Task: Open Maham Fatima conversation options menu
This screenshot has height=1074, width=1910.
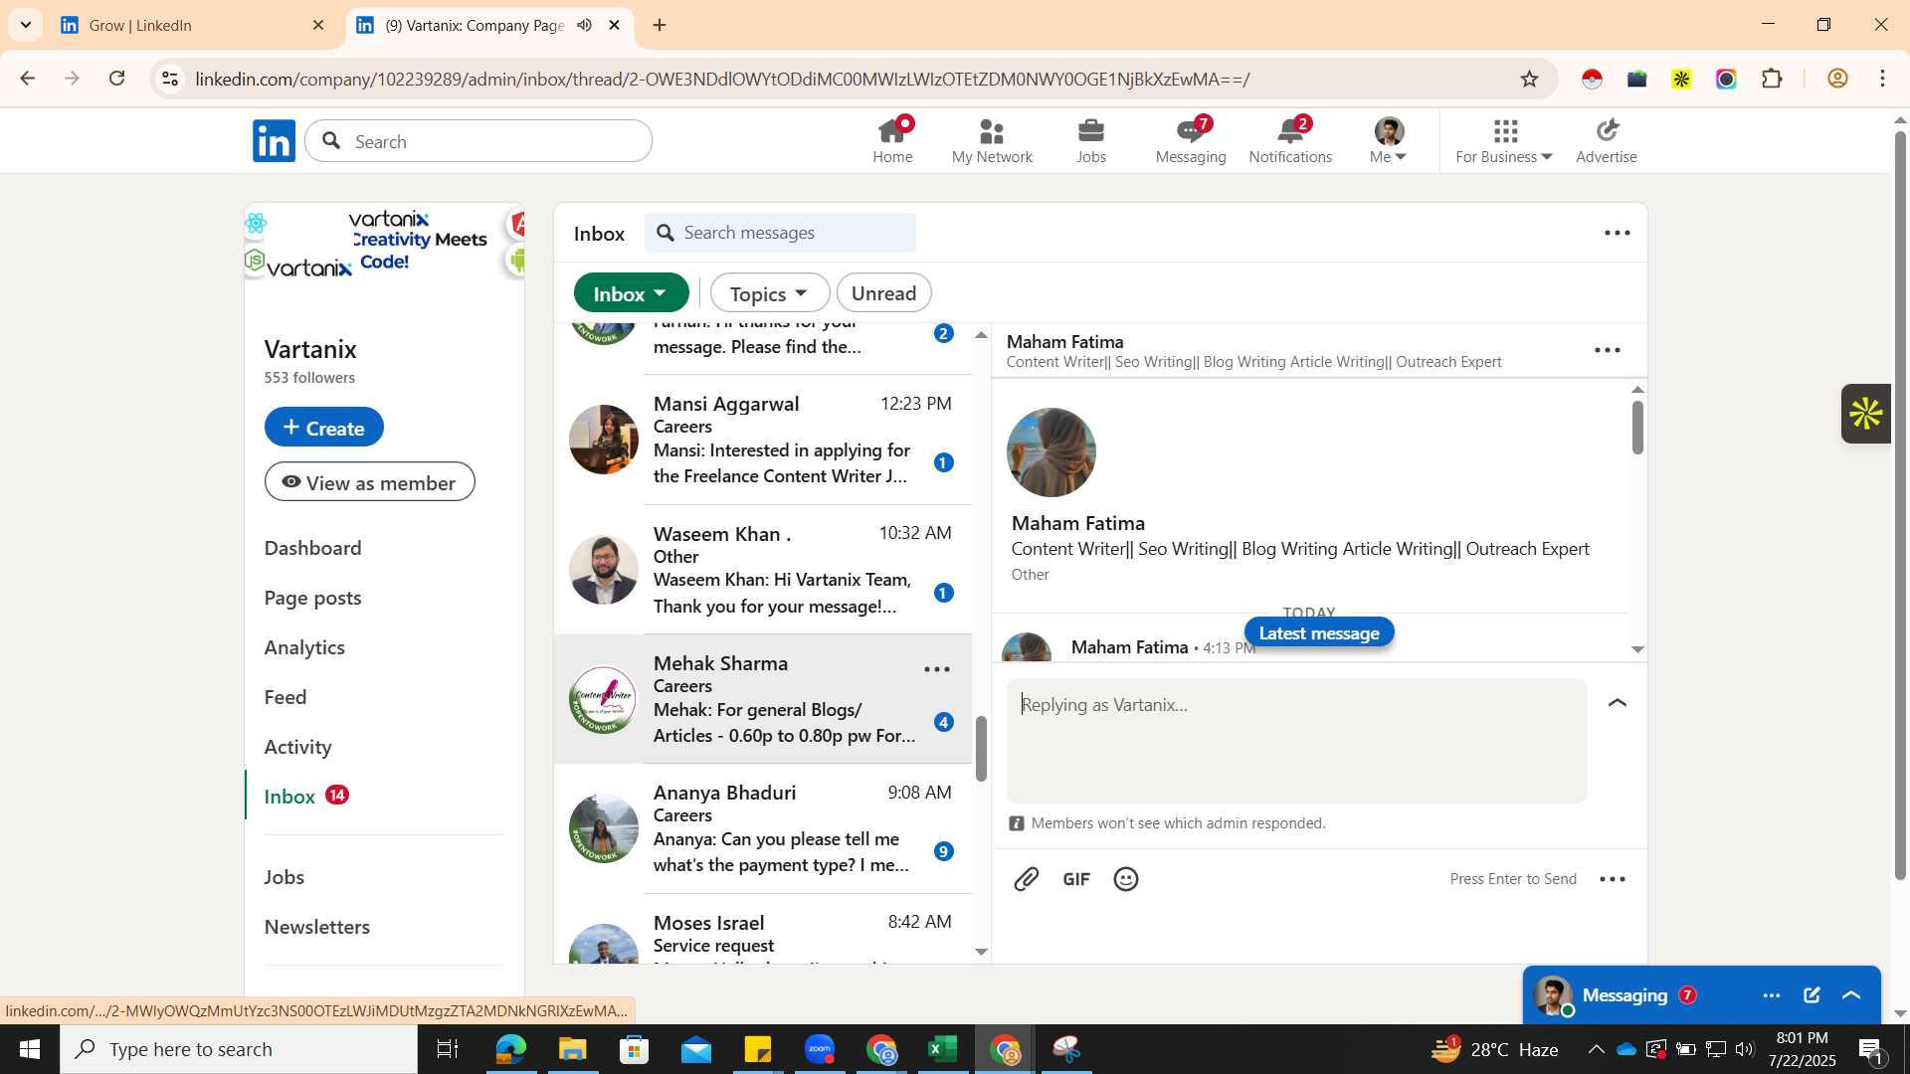Action: pyautogui.click(x=1608, y=350)
